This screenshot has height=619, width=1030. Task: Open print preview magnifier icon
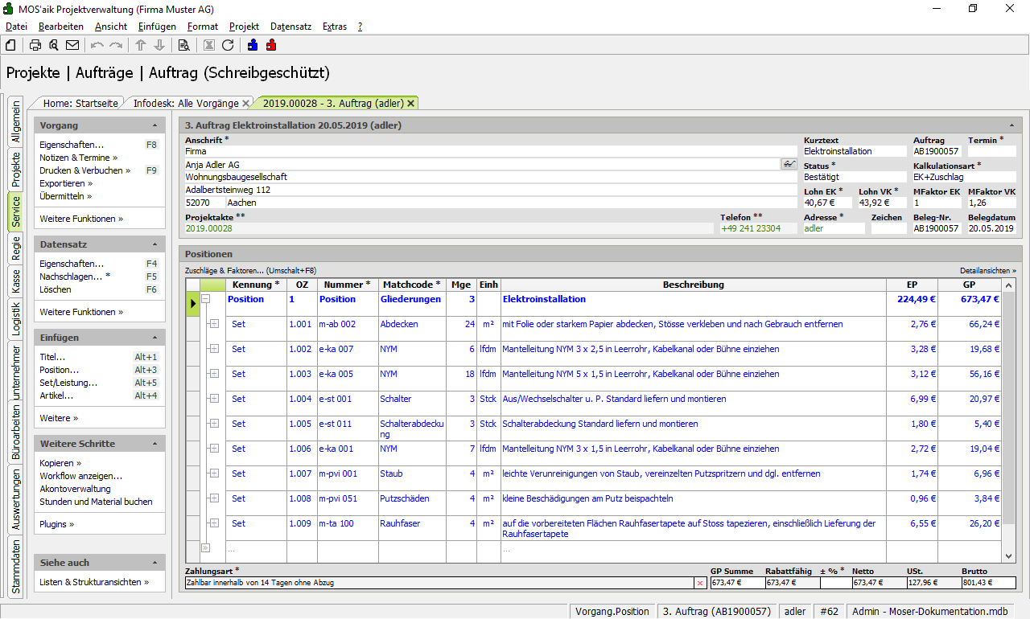coord(54,45)
